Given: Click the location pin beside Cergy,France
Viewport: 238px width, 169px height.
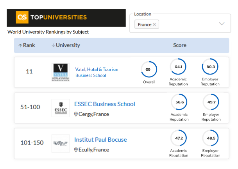Looking at the screenshot, I should tap(76, 114).
